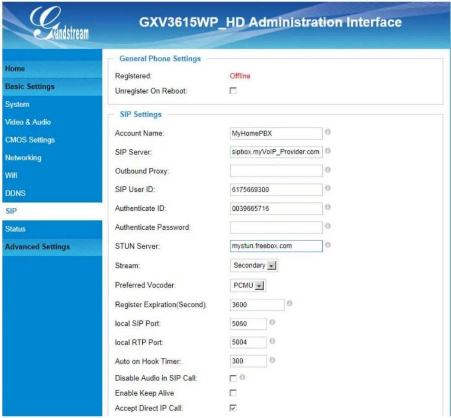Open the Preferred Vocoder dropdown showing PCMU

point(247,285)
